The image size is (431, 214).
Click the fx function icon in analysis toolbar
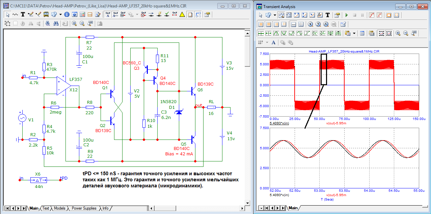click(x=319, y=15)
